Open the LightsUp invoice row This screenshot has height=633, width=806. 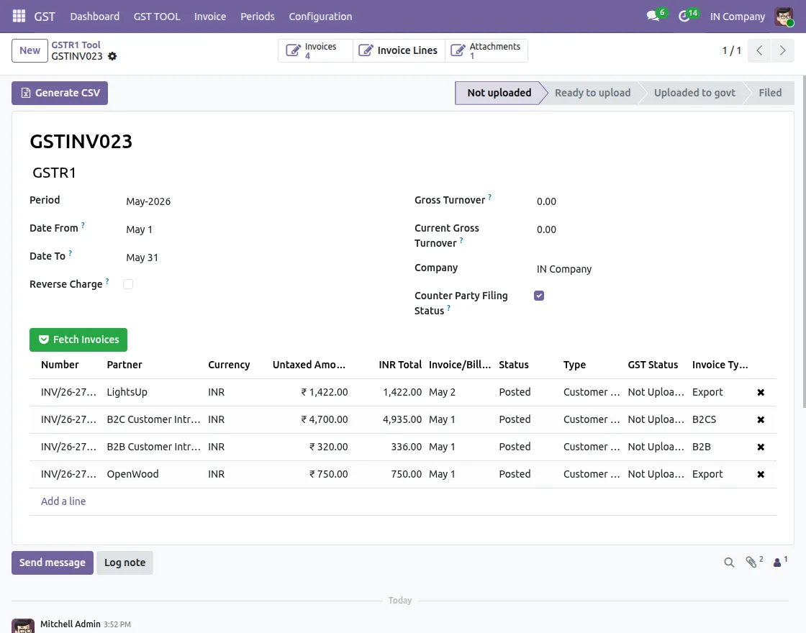click(402, 393)
